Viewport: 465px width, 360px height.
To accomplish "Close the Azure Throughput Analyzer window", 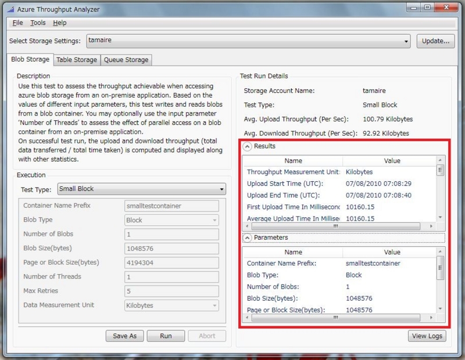I will (446, 8).
